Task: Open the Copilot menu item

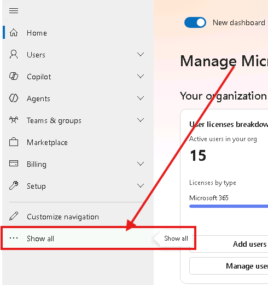Action: (x=78, y=77)
